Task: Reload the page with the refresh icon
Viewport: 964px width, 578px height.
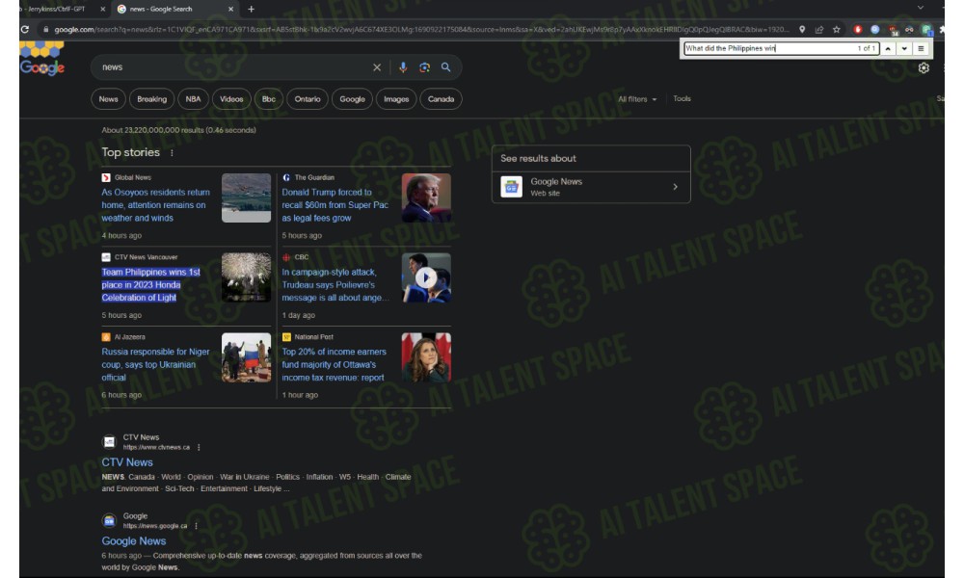Action: pyautogui.click(x=25, y=29)
